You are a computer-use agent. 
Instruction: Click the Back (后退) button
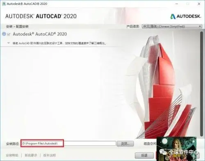tap(144, 155)
